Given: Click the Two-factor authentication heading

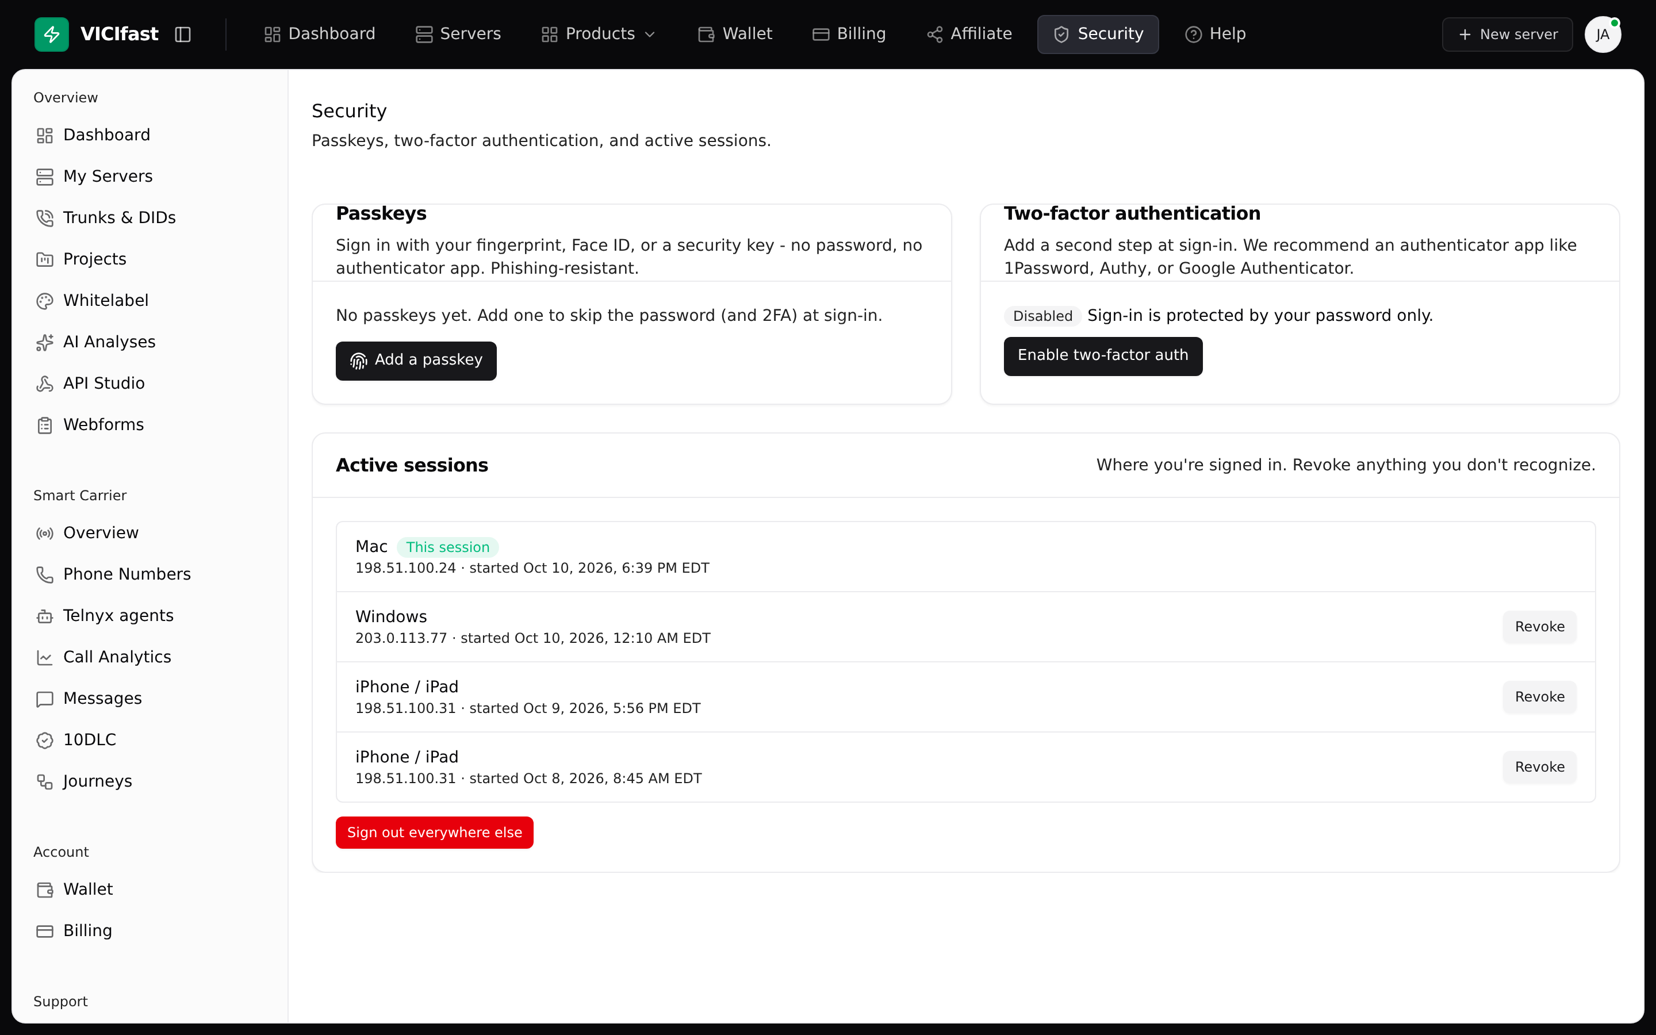Looking at the screenshot, I should [1132, 213].
